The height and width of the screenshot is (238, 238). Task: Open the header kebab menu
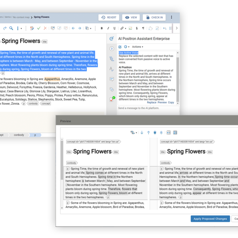coord(171,17)
